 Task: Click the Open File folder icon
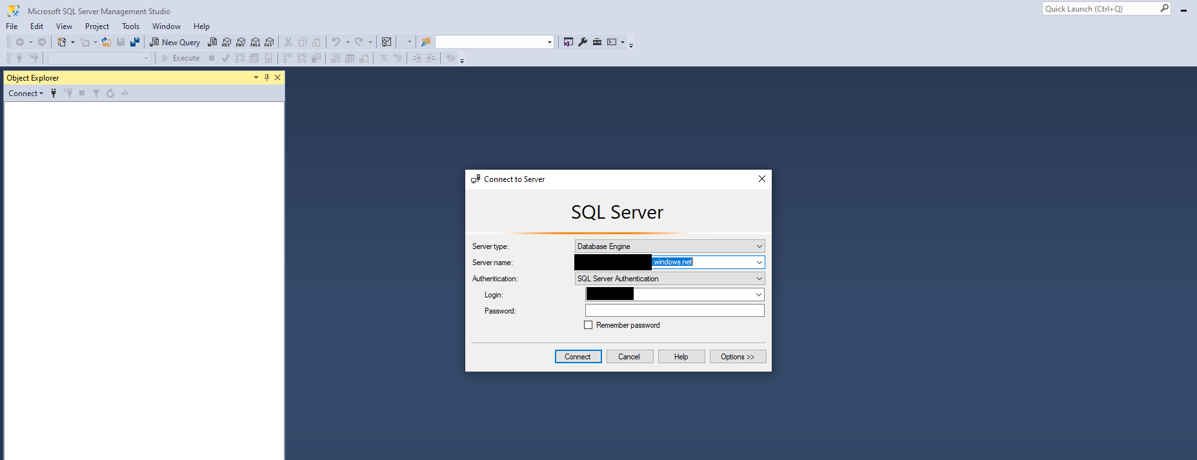[106, 42]
